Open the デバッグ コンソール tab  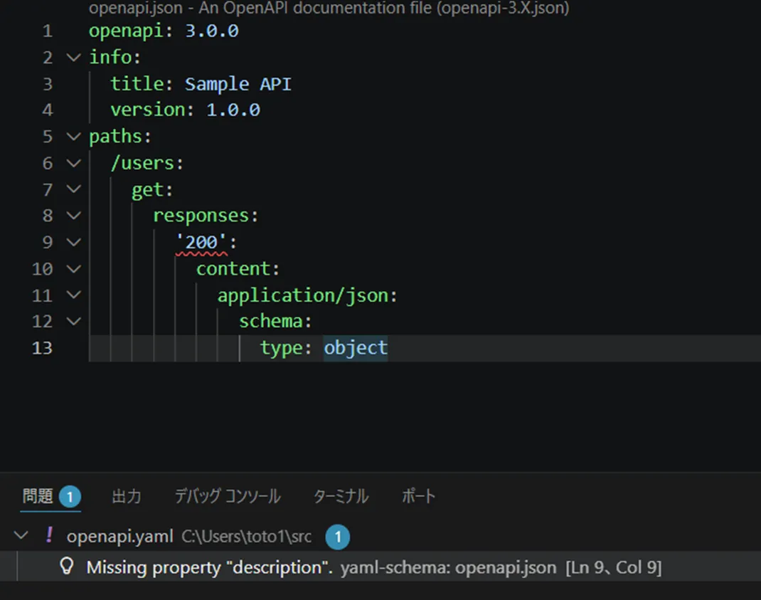click(227, 496)
